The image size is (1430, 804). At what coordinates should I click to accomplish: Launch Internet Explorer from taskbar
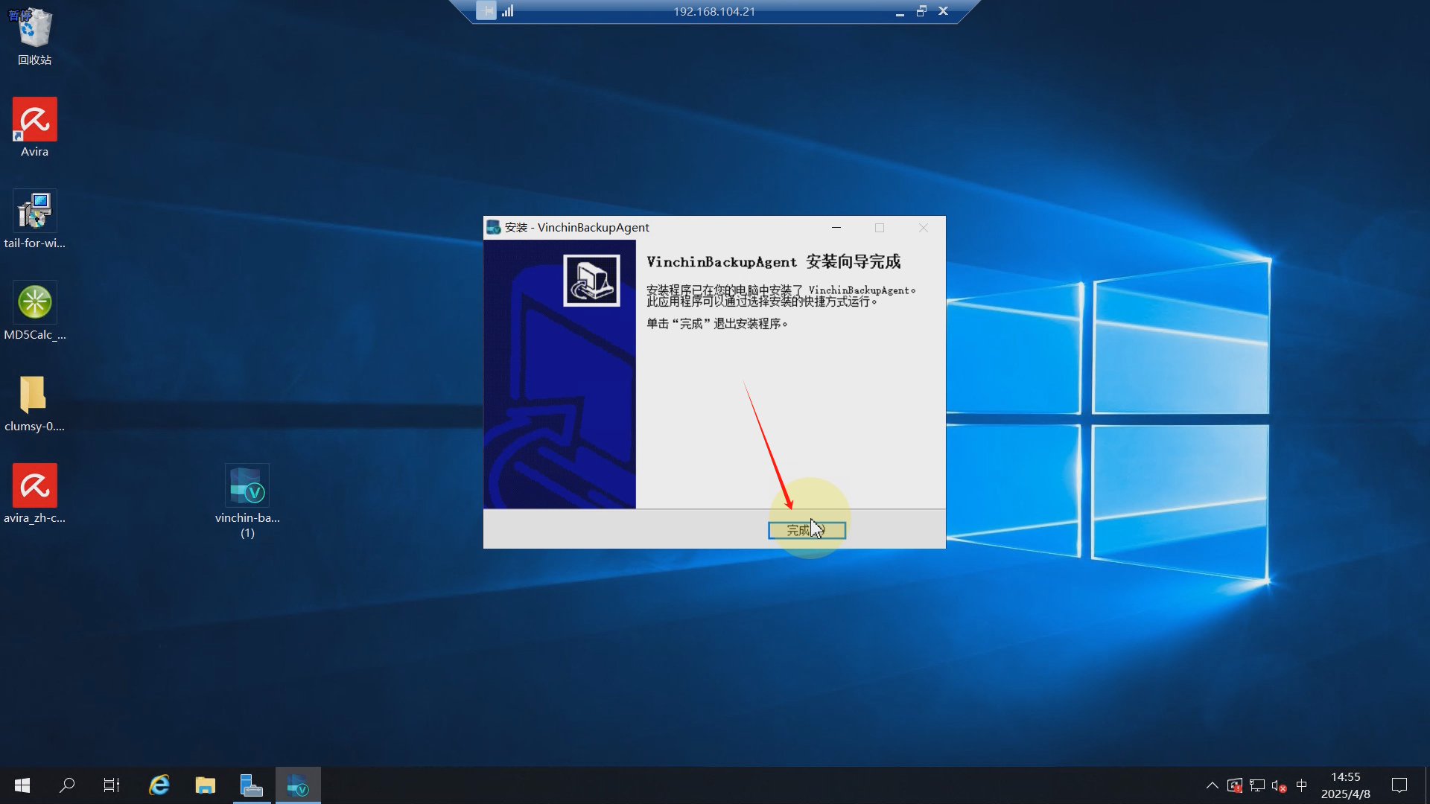159,785
